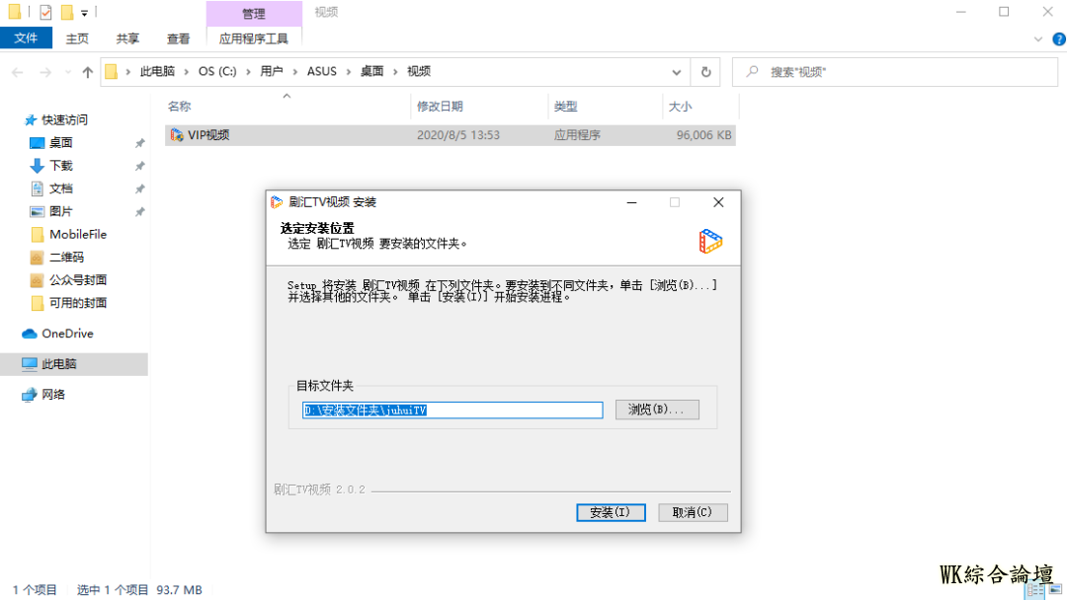Click the Cancel (取消) button in the installer
The height and width of the screenshot is (600, 1067).
[693, 512]
